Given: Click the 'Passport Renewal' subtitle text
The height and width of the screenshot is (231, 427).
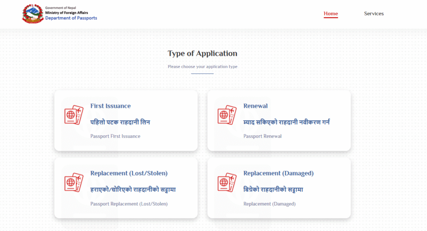Looking at the screenshot, I should (x=263, y=136).
